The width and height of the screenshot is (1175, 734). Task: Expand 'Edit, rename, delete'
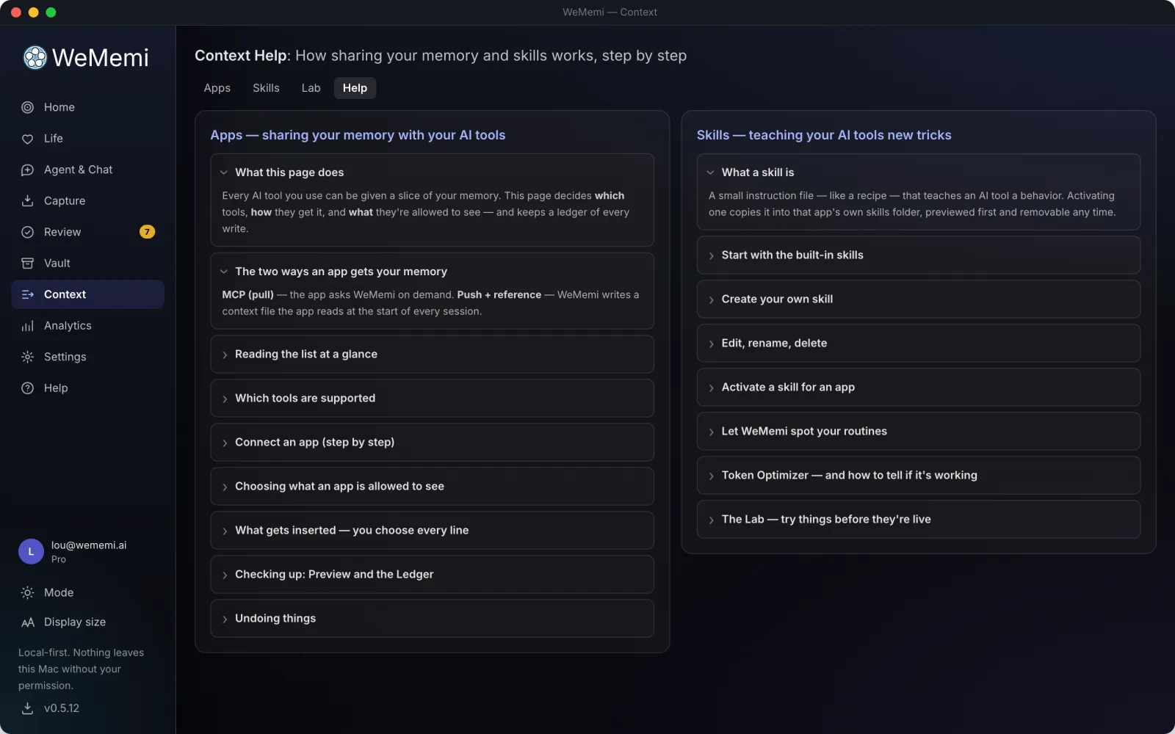click(x=918, y=343)
